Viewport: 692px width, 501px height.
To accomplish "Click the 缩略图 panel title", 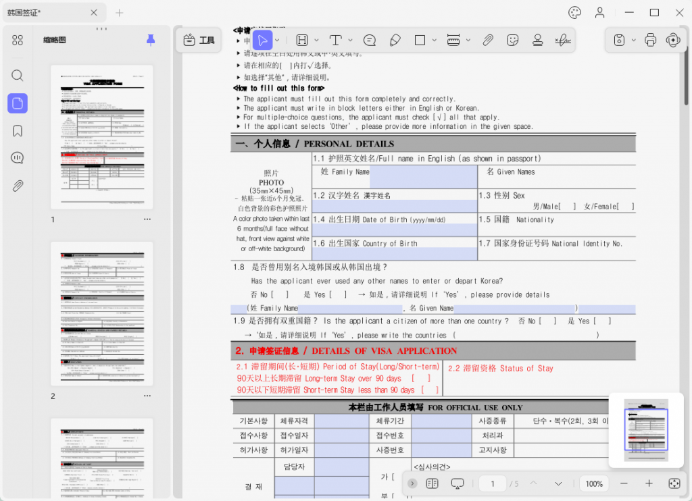I will (x=55, y=40).
